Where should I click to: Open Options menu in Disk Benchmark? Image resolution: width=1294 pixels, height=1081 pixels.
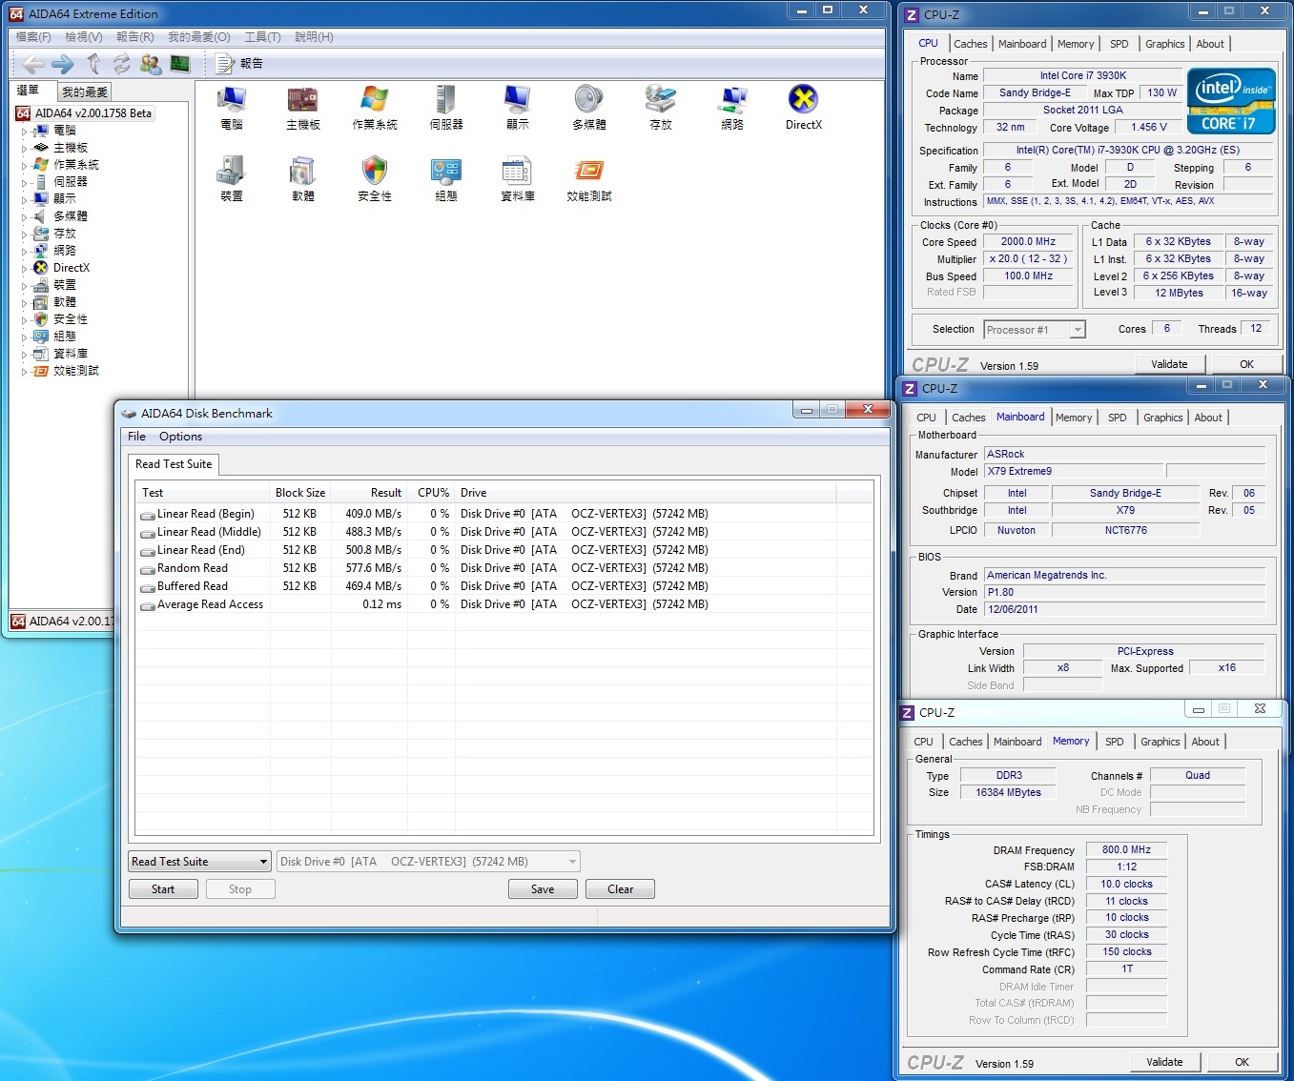pos(180,437)
